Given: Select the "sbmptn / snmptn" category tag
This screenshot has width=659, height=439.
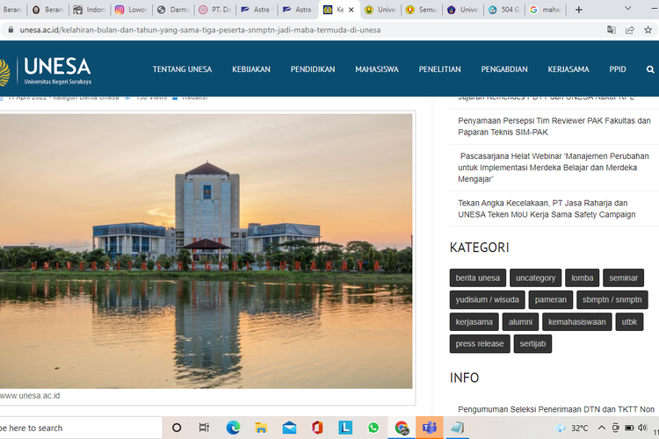Looking at the screenshot, I should point(612,300).
